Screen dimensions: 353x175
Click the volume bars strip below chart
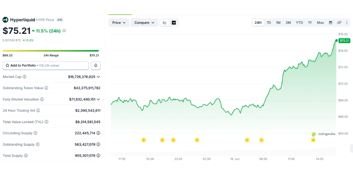click(x=223, y=151)
